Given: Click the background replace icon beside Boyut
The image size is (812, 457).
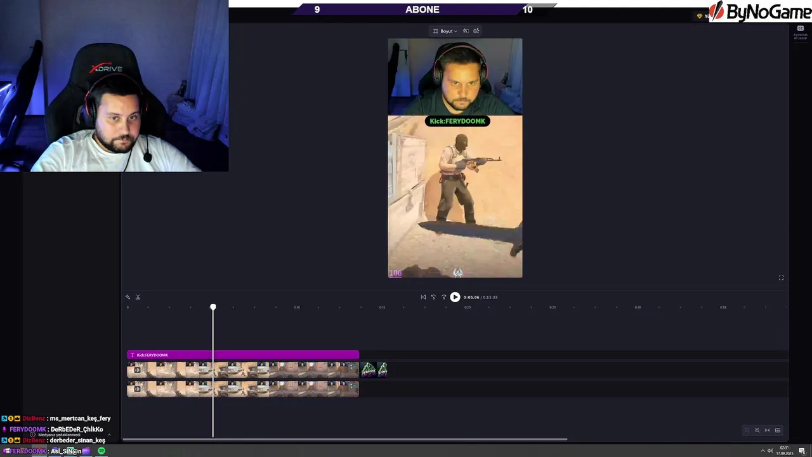Looking at the screenshot, I should pos(466,31).
